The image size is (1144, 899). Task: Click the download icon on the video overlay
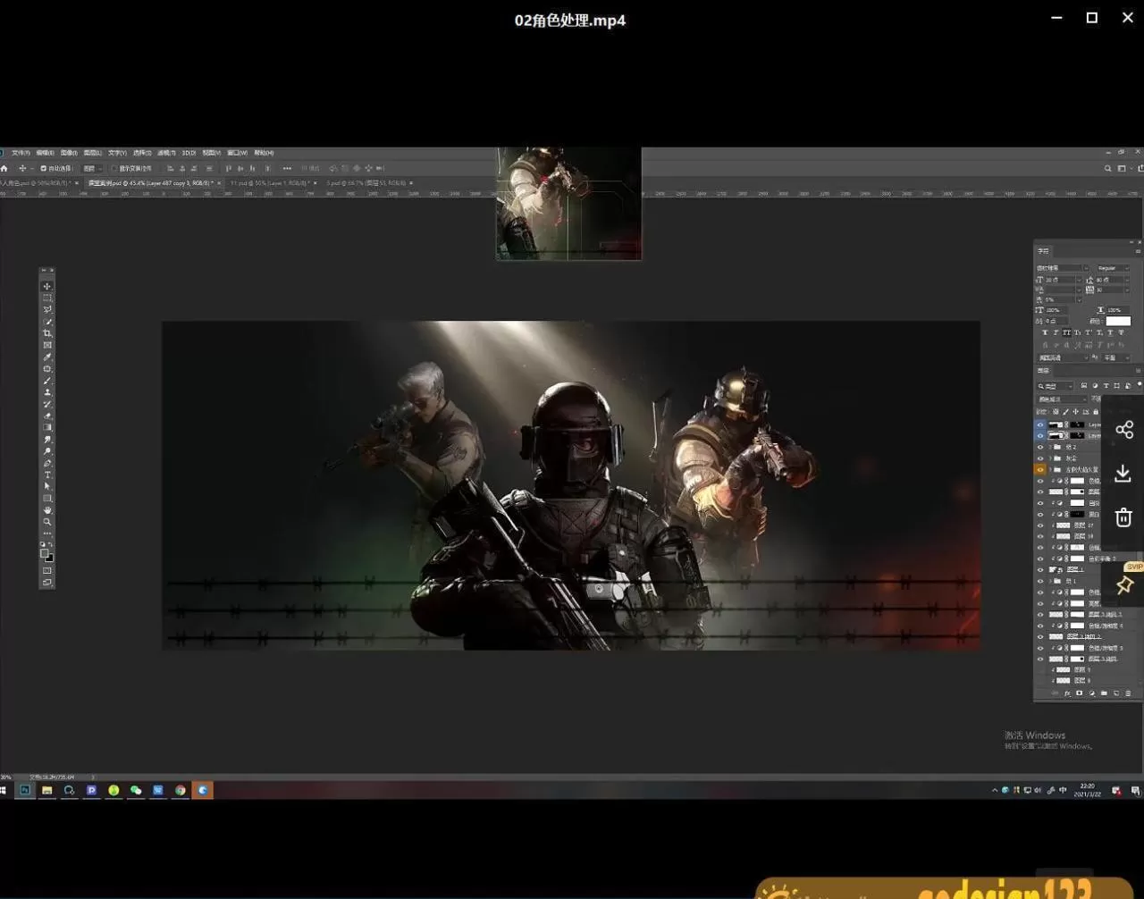1123,474
